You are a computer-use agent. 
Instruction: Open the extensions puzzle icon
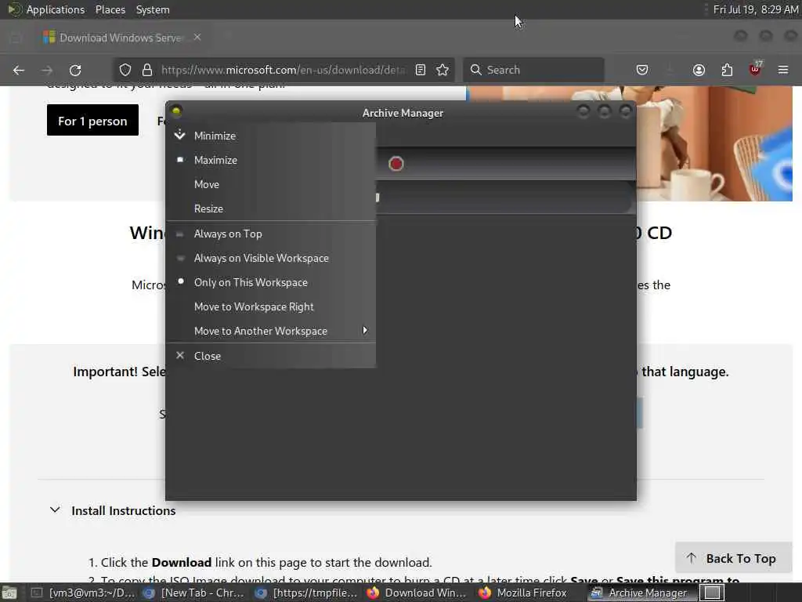pyautogui.click(x=727, y=70)
